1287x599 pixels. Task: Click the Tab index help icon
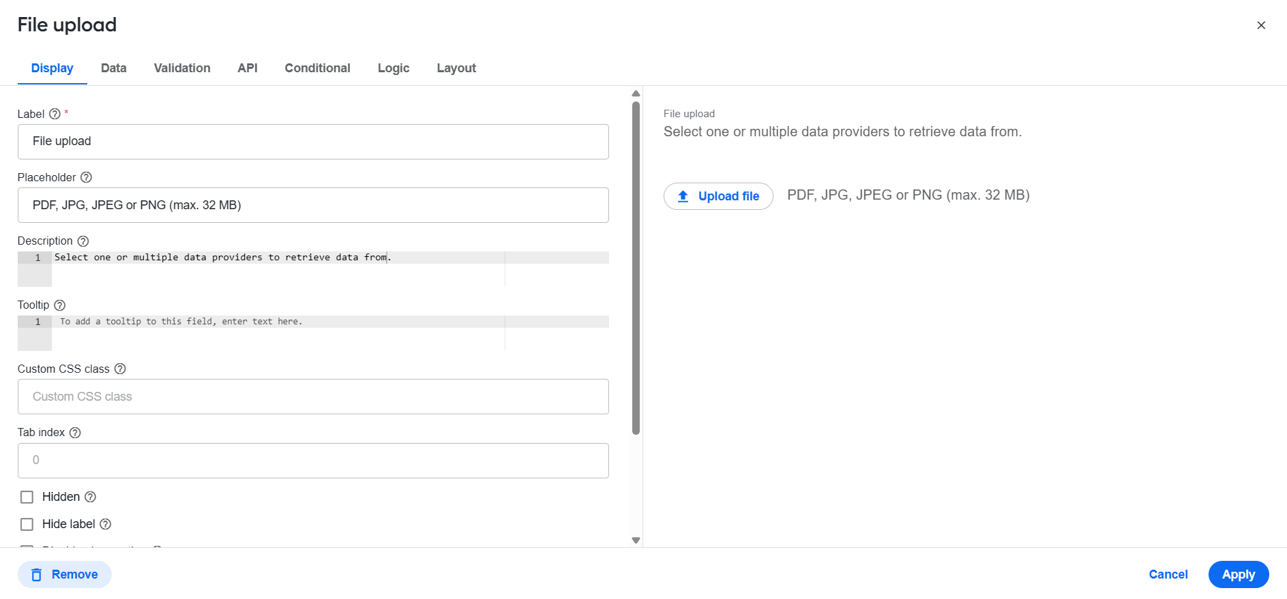75,433
